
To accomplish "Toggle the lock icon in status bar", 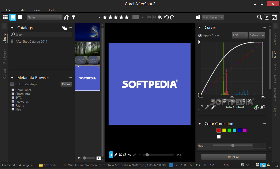I will point(263,165).
